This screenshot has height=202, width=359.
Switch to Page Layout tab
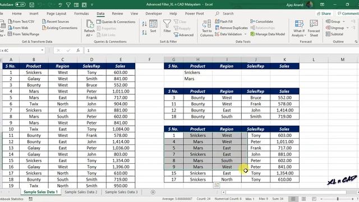[56, 13]
